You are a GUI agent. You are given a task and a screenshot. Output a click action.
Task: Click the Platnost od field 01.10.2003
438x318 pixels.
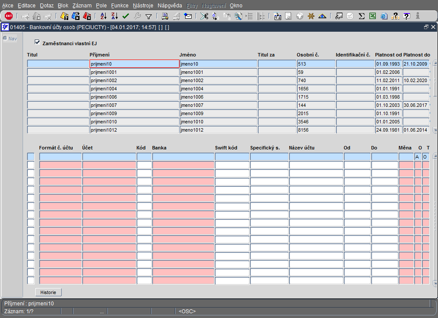pyautogui.click(x=388, y=105)
